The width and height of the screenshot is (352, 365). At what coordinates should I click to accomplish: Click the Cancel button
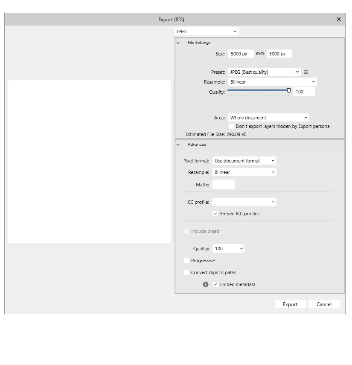pos(324,304)
